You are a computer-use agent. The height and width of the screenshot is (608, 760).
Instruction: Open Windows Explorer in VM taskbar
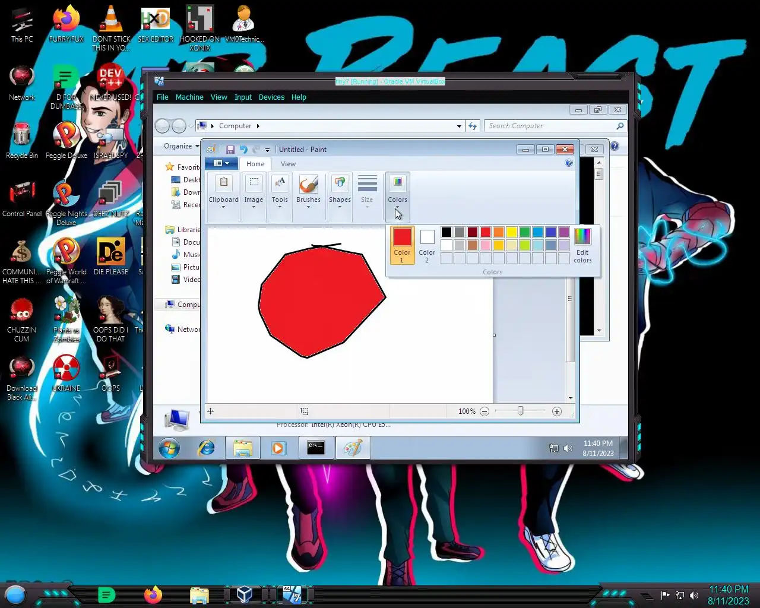(242, 448)
